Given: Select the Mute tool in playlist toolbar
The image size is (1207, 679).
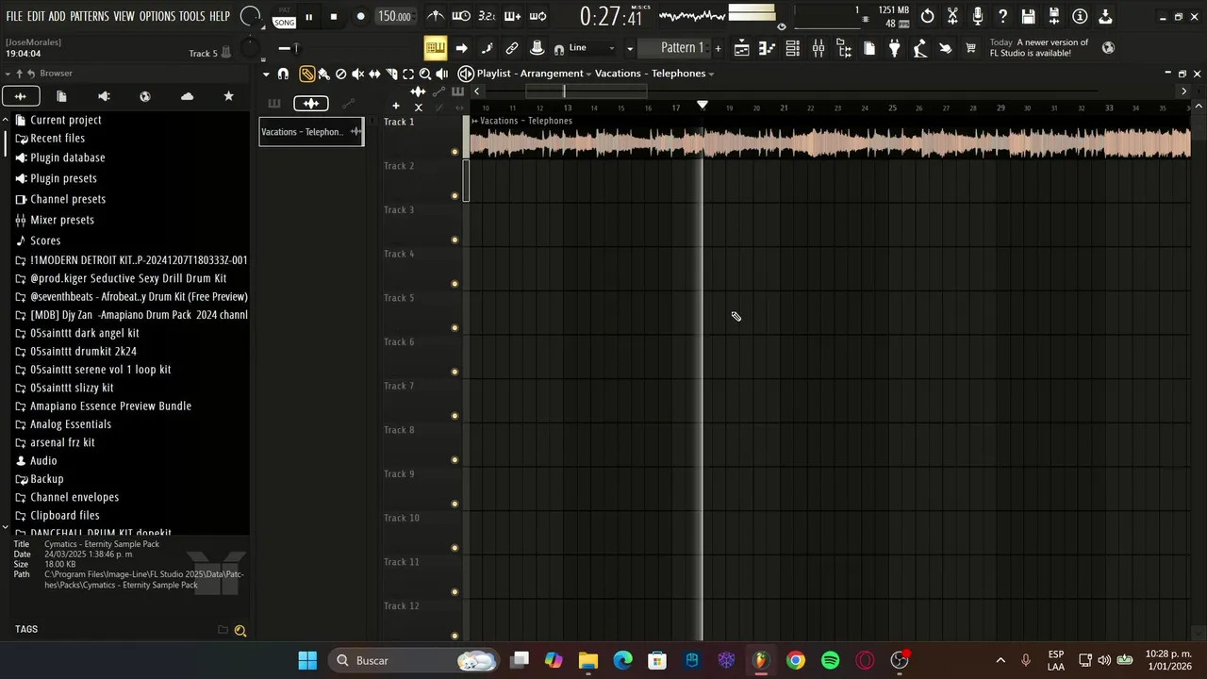Looking at the screenshot, I should (x=357, y=74).
